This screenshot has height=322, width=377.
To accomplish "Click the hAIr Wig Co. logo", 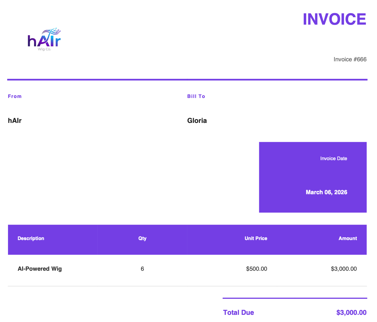I will point(44,40).
